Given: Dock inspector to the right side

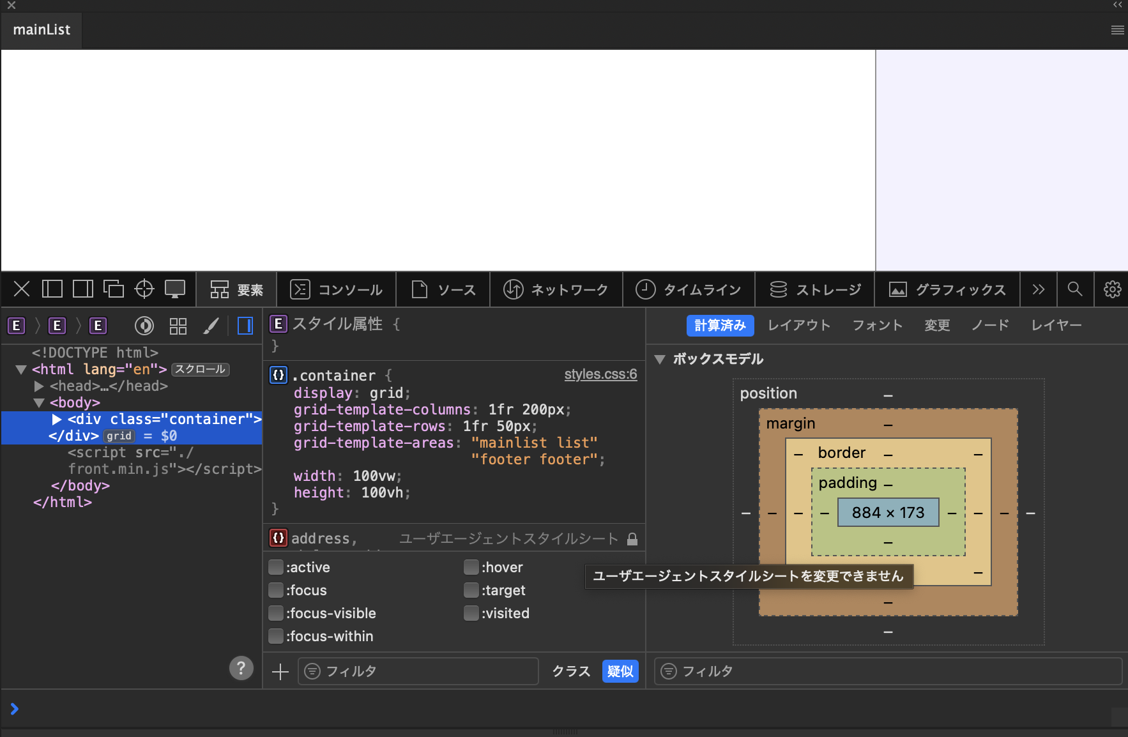Looking at the screenshot, I should [83, 289].
